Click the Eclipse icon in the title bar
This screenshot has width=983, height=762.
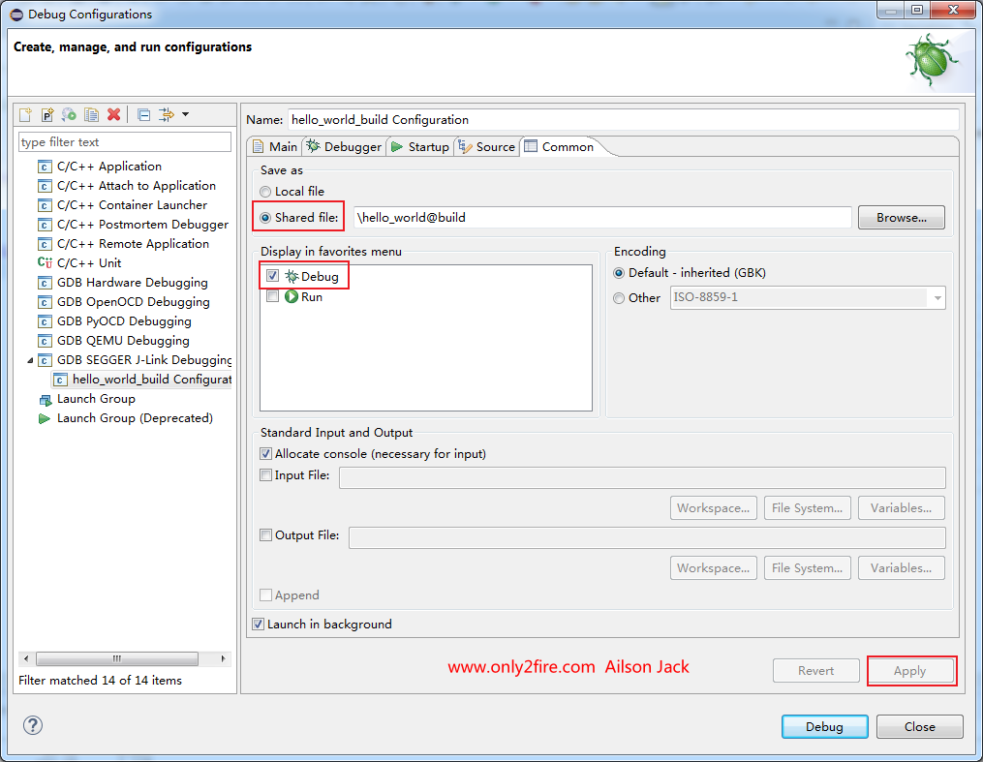pos(16,15)
